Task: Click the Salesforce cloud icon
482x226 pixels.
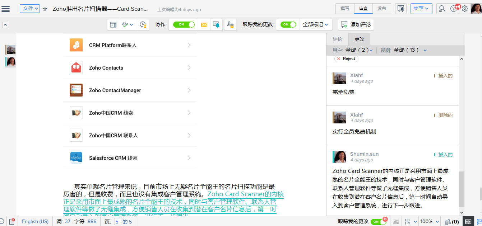Action: (76, 158)
